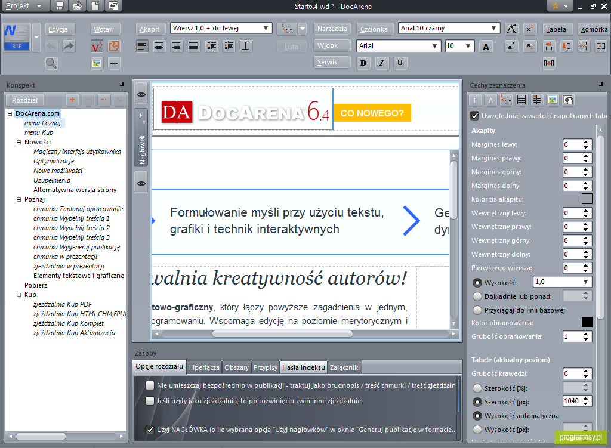Switch to the Załączniki tab

pyautogui.click(x=344, y=367)
